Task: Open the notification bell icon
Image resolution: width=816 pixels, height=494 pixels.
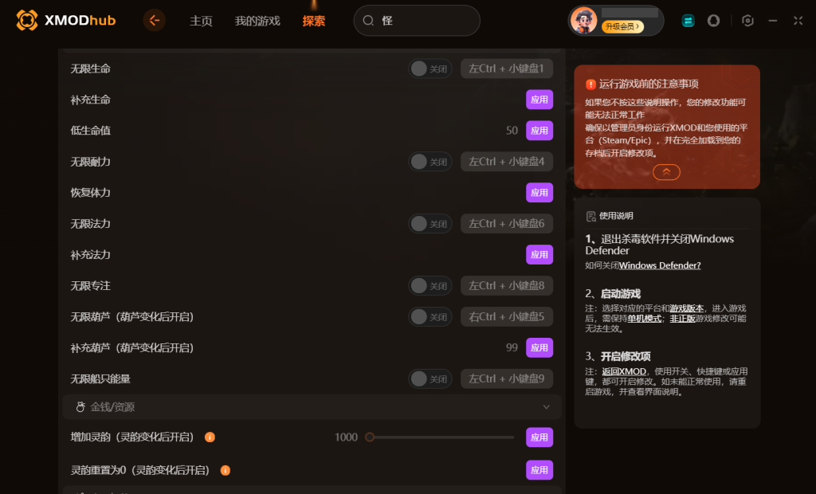Action: (713, 20)
